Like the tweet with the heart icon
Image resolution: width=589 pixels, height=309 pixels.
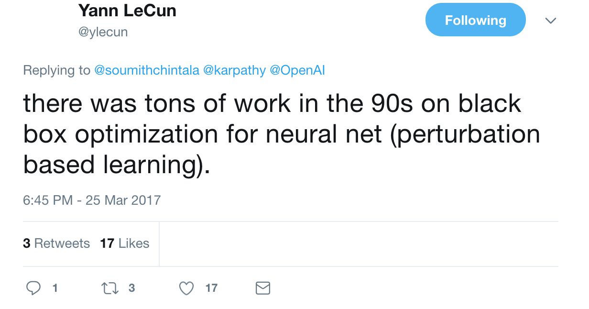[x=186, y=288]
